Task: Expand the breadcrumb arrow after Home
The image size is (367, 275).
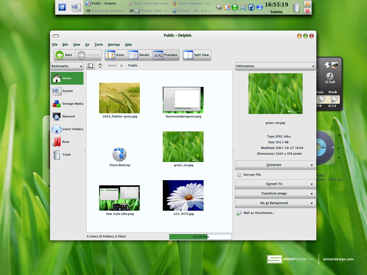Action: coord(121,66)
